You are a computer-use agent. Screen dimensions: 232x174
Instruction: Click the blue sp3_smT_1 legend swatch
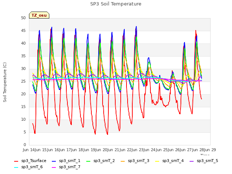(54, 161)
